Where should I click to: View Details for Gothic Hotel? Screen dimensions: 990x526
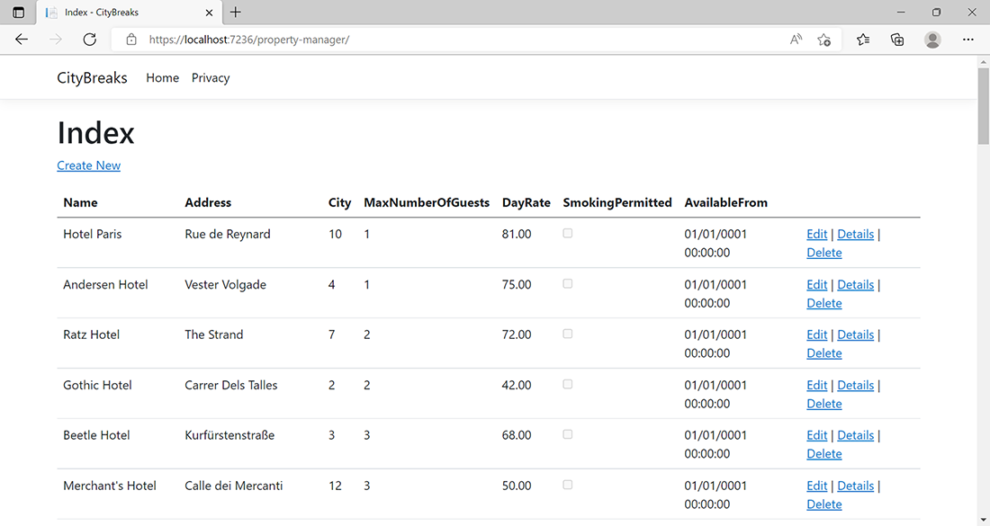click(x=856, y=385)
